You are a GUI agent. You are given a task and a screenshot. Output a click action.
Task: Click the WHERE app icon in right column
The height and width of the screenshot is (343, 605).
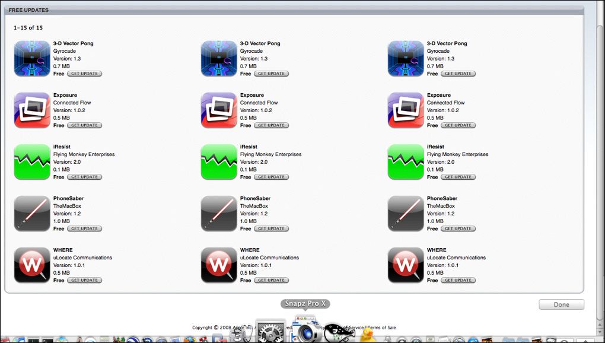[406, 265]
